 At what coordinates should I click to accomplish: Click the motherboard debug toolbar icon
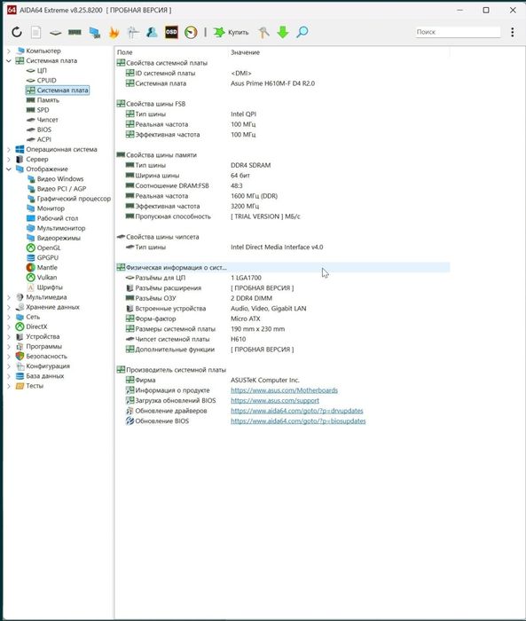(x=56, y=33)
